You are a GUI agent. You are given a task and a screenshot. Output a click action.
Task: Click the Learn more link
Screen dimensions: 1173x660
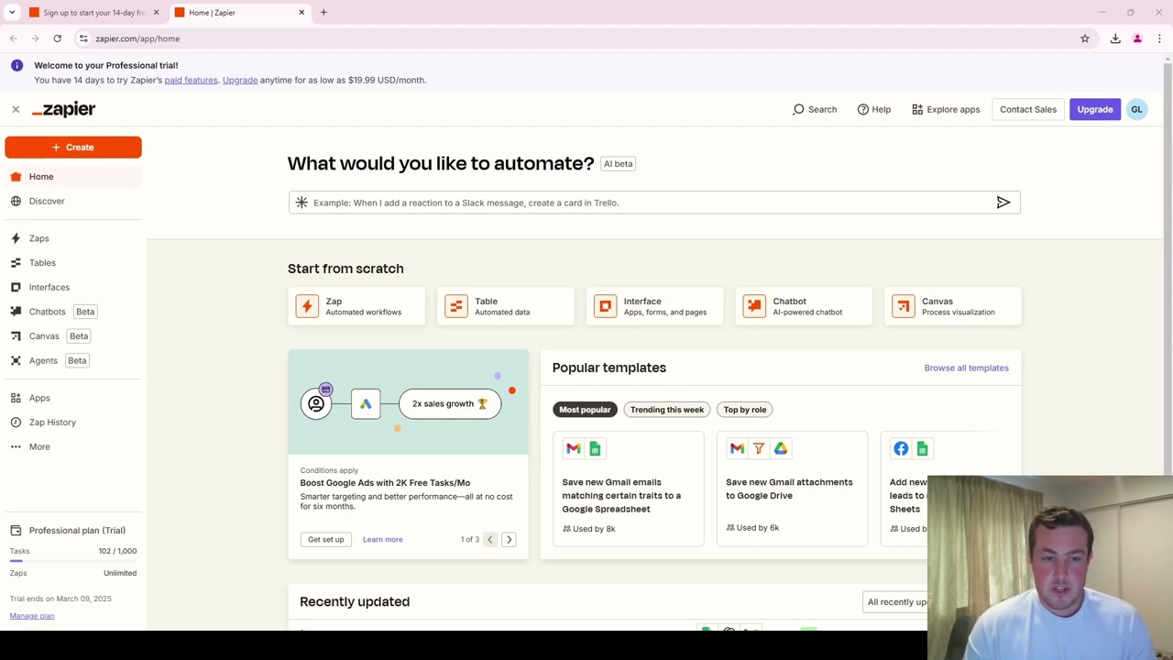[x=382, y=539]
